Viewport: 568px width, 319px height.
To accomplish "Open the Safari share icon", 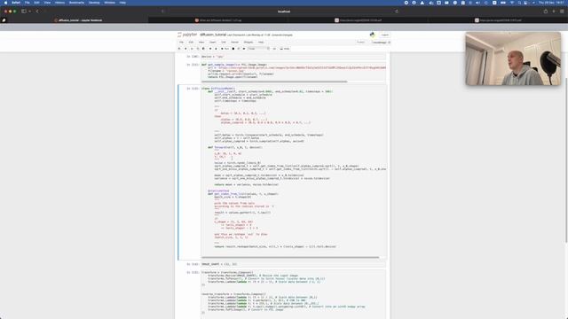I will point(546,12).
